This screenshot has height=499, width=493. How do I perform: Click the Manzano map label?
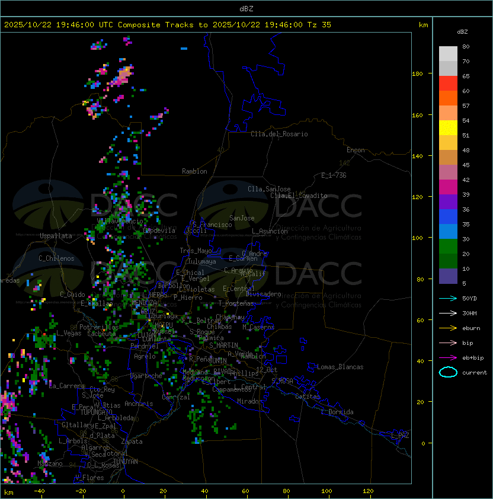point(50,463)
